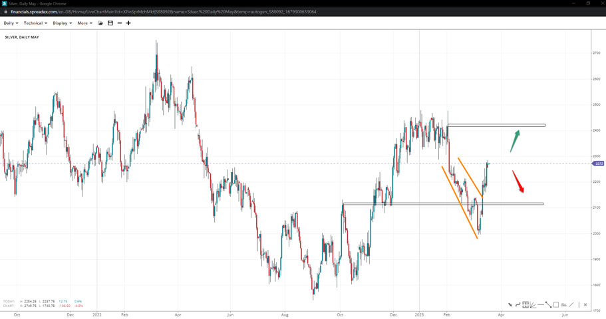Screen dimensions: 606x319
Task: Open the saved chart folder icon
Action: pos(100,23)
